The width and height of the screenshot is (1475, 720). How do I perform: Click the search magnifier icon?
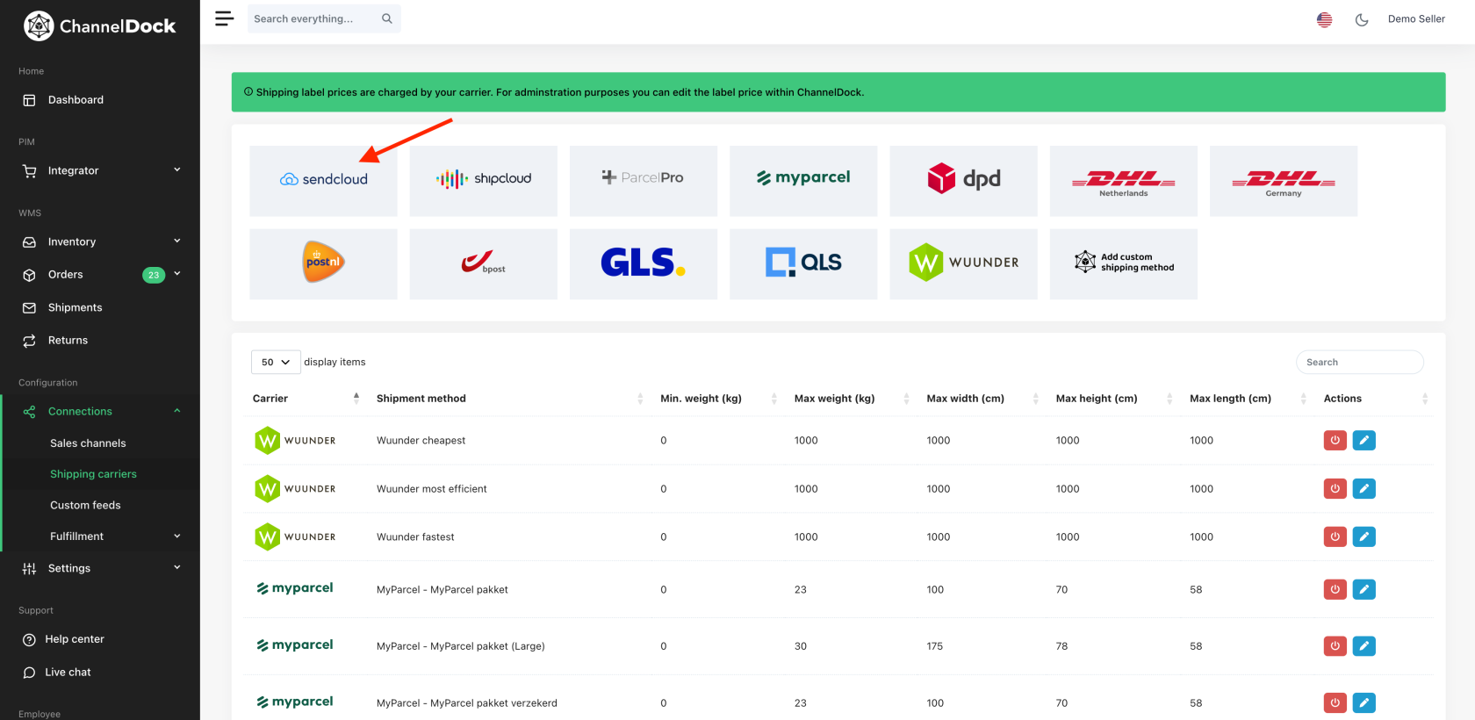pyautogui.click(x=387, y=18)
